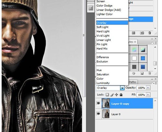Minimize the Styles panel group
The height and width of the screenshot is (132, 162).
(x=152, y=39)
